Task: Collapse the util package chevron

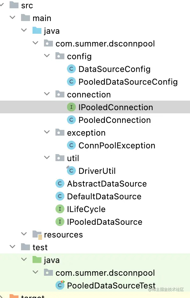Action: (x=47, y=158)
